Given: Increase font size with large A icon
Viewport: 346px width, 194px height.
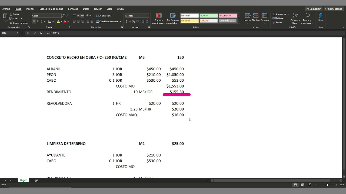Looking at the screenshot, I should 64,16.
